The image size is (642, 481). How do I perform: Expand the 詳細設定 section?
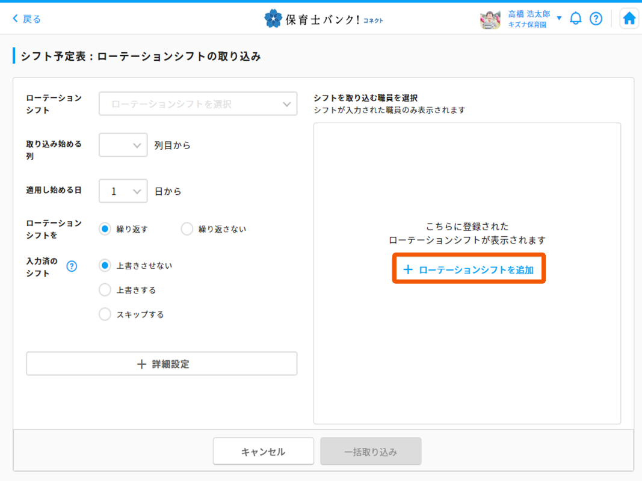click(162, 364)
